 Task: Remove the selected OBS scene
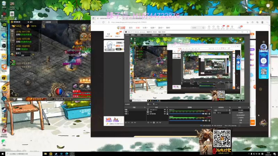129,122
